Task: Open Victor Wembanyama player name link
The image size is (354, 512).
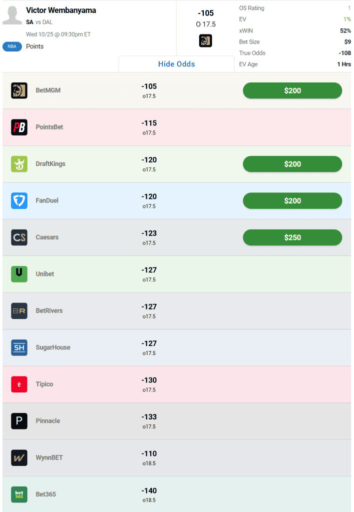Action: click(x=61, y=10)
